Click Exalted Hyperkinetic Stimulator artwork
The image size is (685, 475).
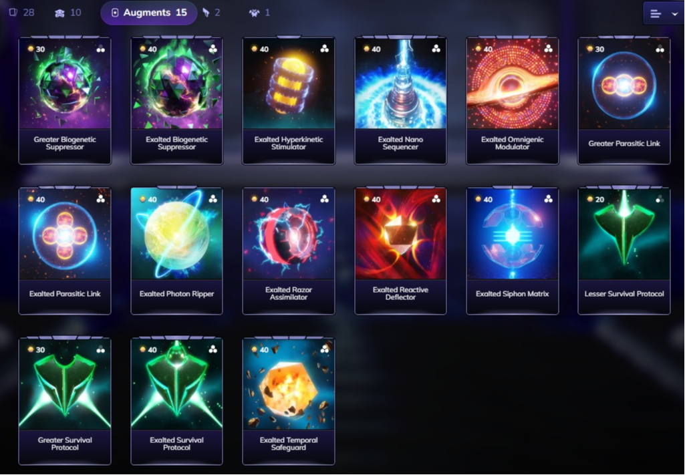pyautogui.click(x=289, y=84)
